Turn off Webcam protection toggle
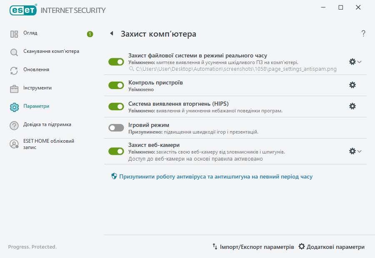The width and height of the screenshot is (375, 258). (116, 151)
